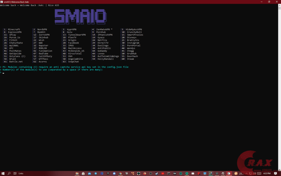Click the 'GoDaddy' module entry
Viewport: 281px width, 176px height.
102,51
